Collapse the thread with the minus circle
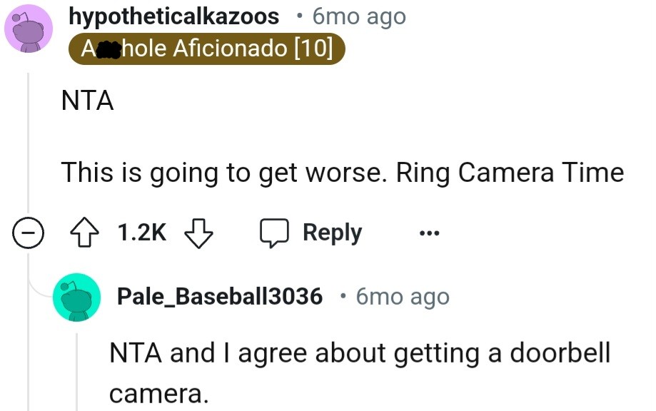 [x=29, y=233]
